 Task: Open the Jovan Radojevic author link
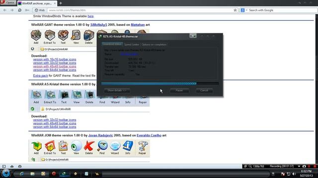pos(100,135)
